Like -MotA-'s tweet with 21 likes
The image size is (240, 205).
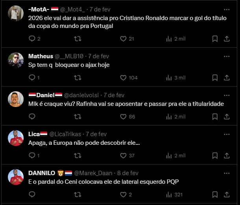(x=123, y=39)
